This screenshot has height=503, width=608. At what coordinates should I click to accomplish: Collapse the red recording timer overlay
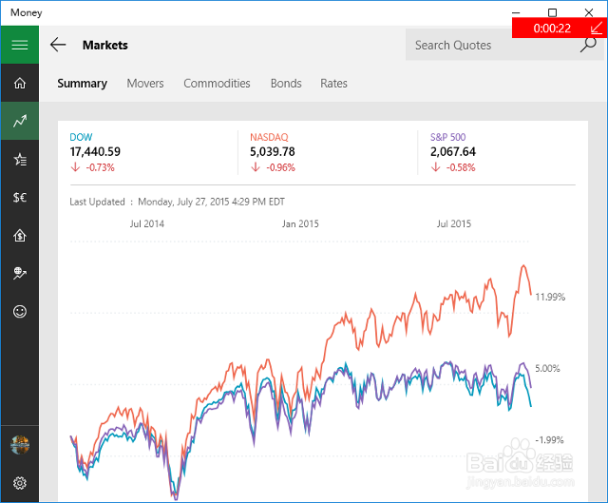(596, 29)
